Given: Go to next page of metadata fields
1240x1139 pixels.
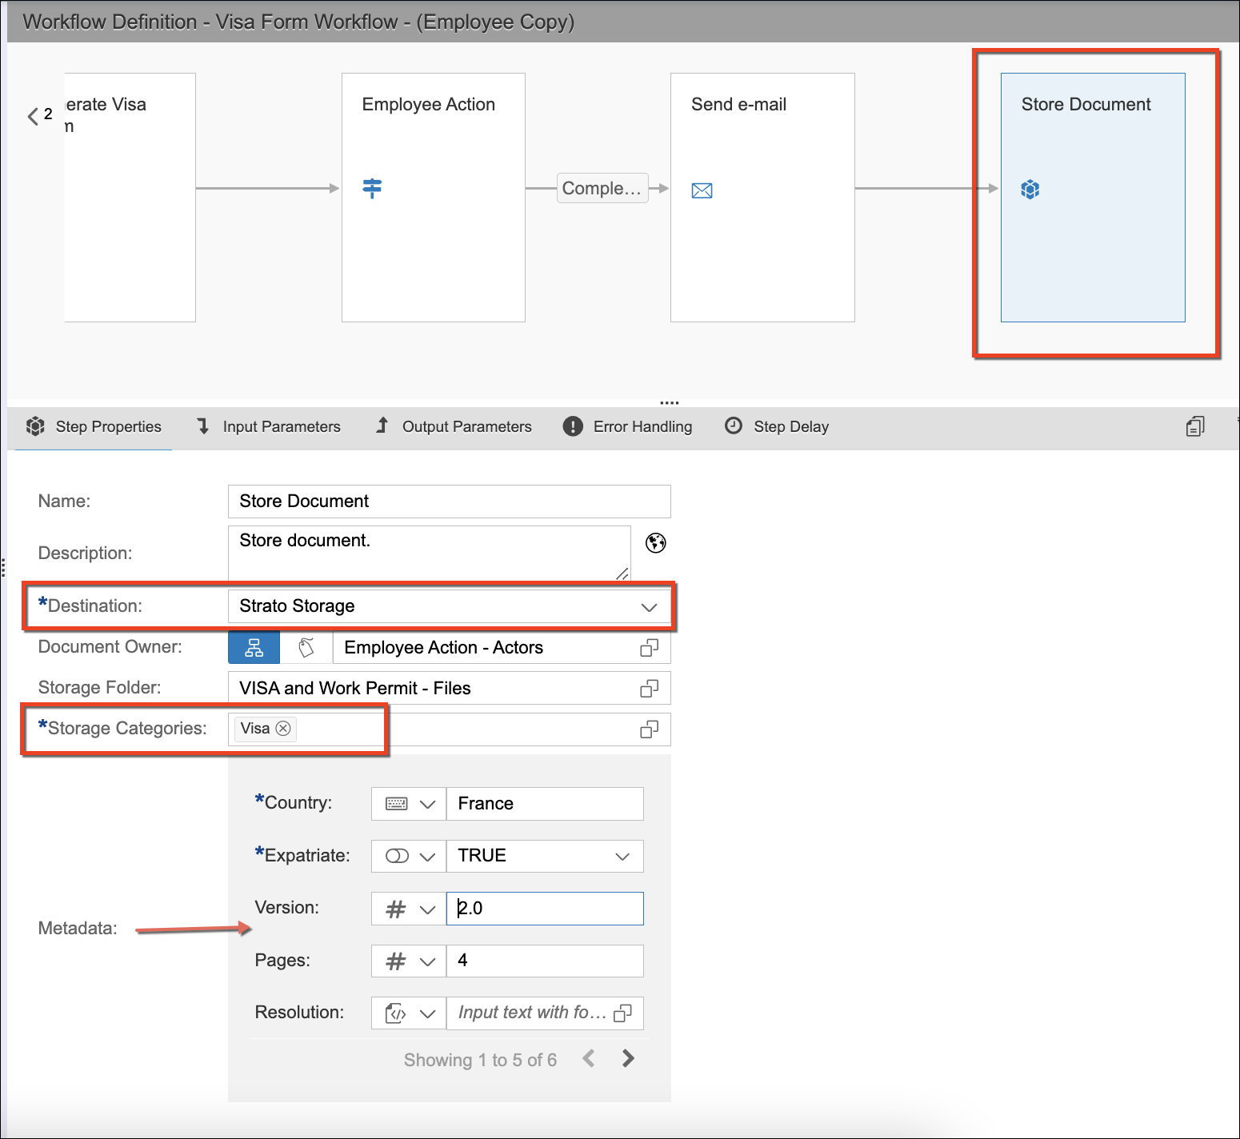Looking at the screenshot, I should coord(628,1059).
